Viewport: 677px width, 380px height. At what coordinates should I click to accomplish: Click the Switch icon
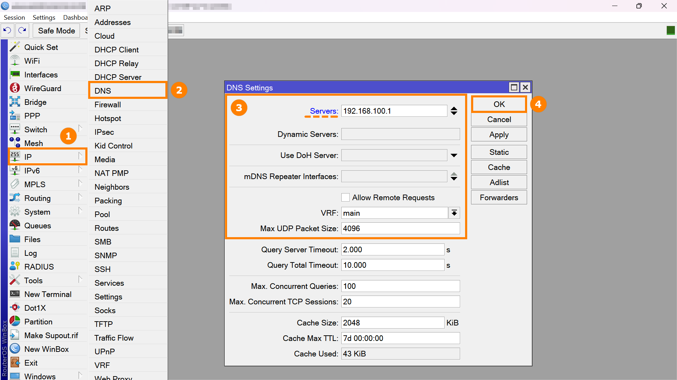point(15,129)
